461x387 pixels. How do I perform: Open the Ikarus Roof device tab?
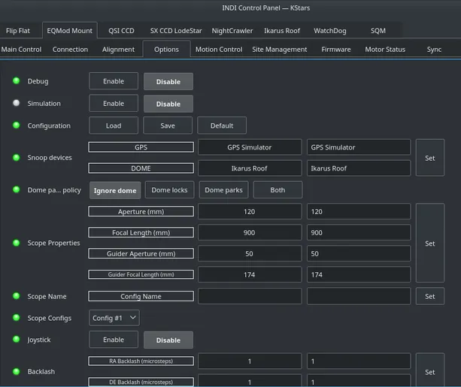click(282, 31)
